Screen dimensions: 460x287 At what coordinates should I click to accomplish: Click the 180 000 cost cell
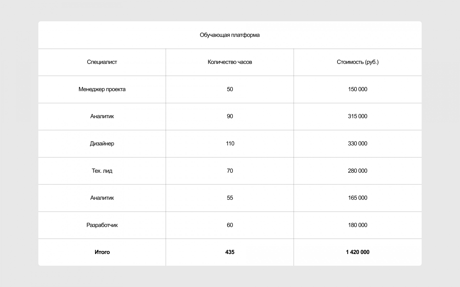coord(358,225)
